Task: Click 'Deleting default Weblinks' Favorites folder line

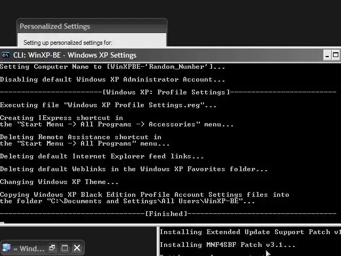Action: [x=134, y=169]
